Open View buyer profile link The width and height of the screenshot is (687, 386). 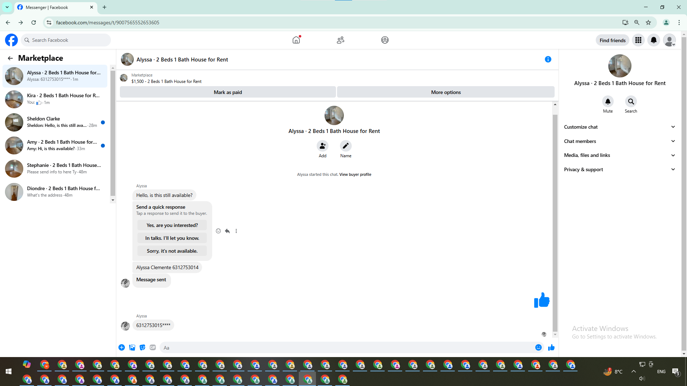tap(355, 174)
